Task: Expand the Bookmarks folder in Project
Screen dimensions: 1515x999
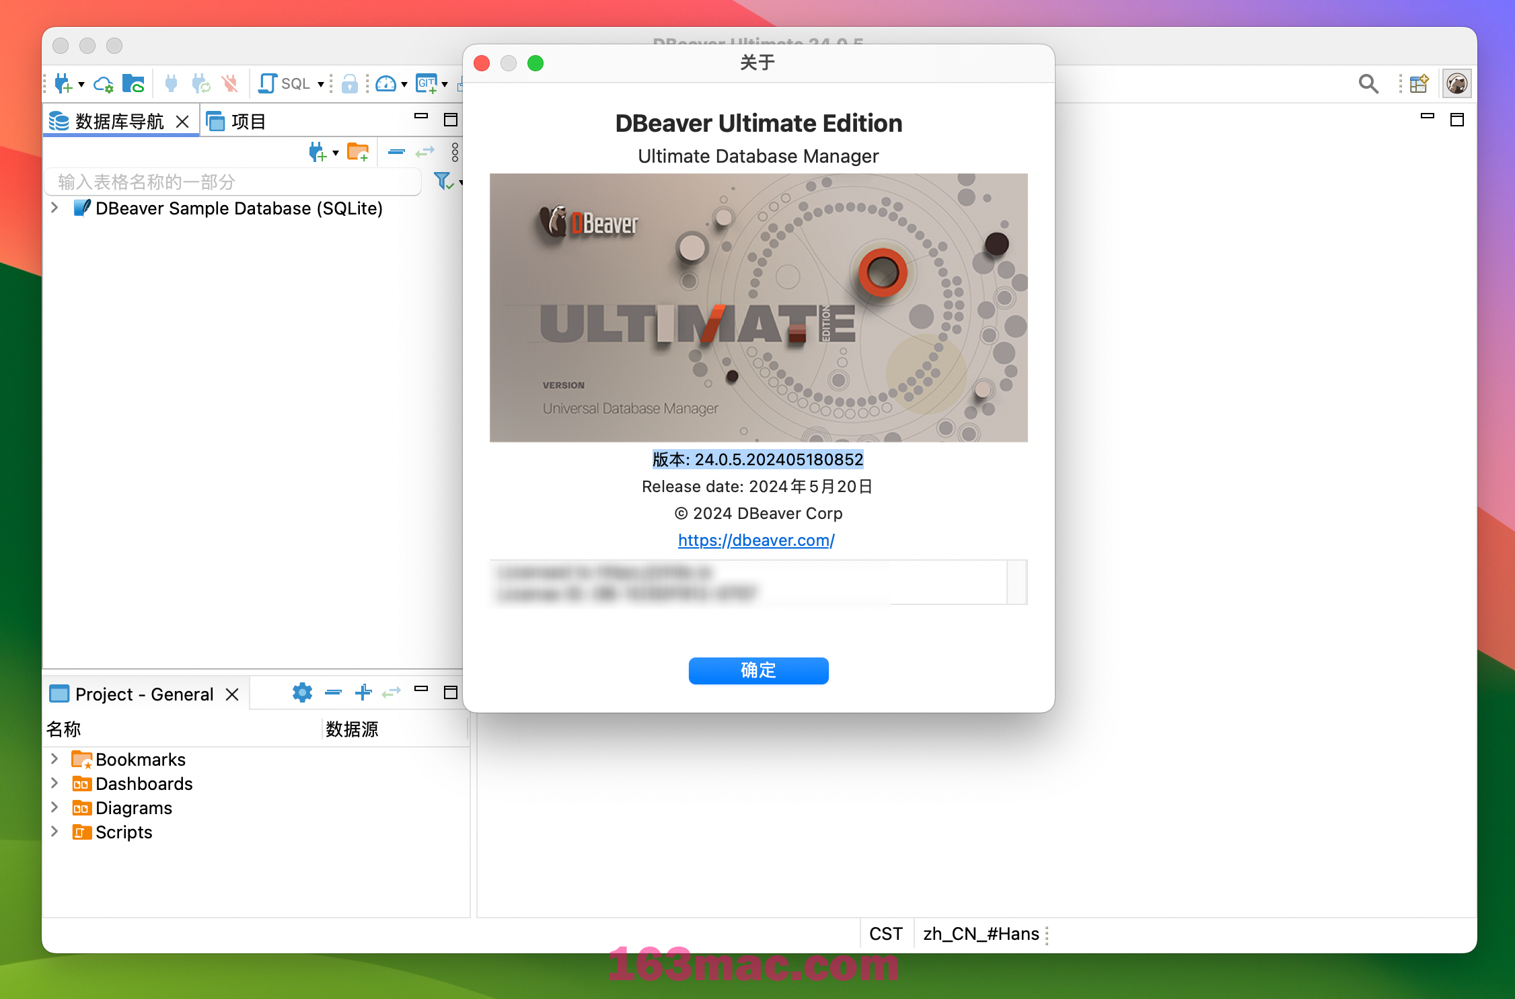Action: [54, 758]
